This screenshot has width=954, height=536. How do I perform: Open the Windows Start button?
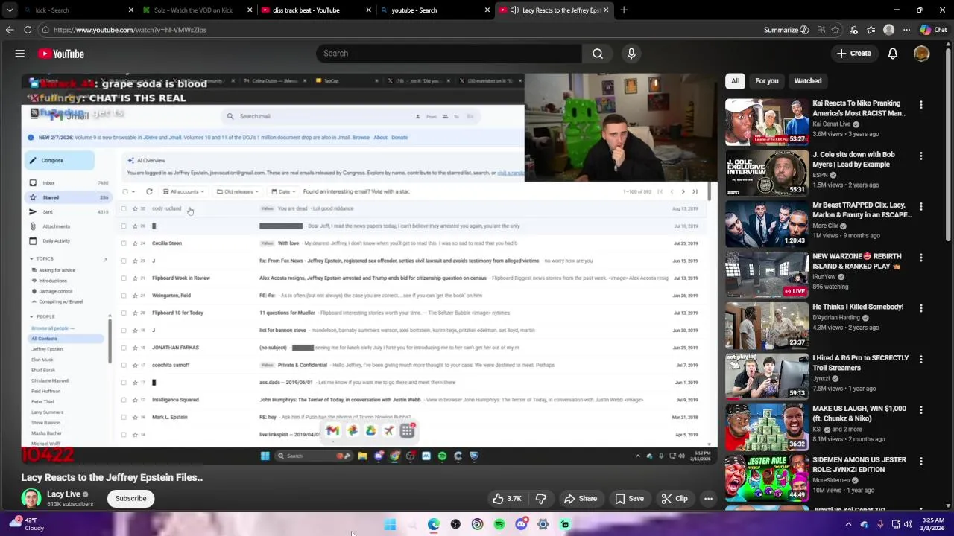click(x=390, y=525)
